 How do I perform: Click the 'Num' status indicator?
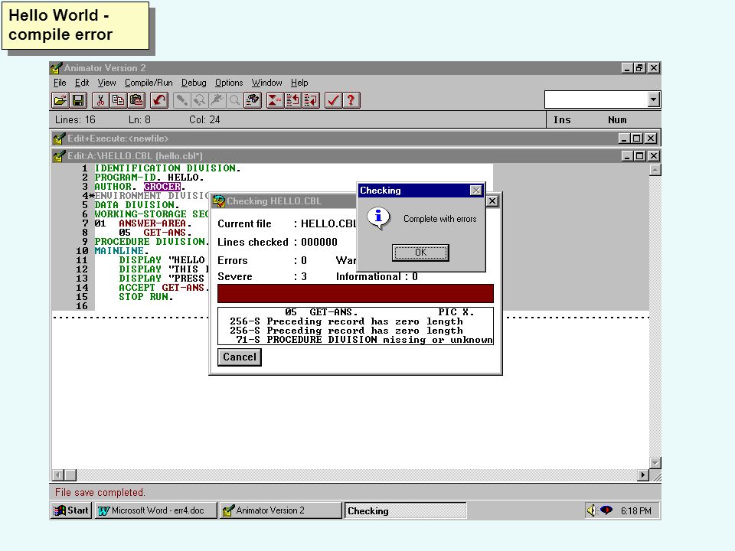click(617, 120)
